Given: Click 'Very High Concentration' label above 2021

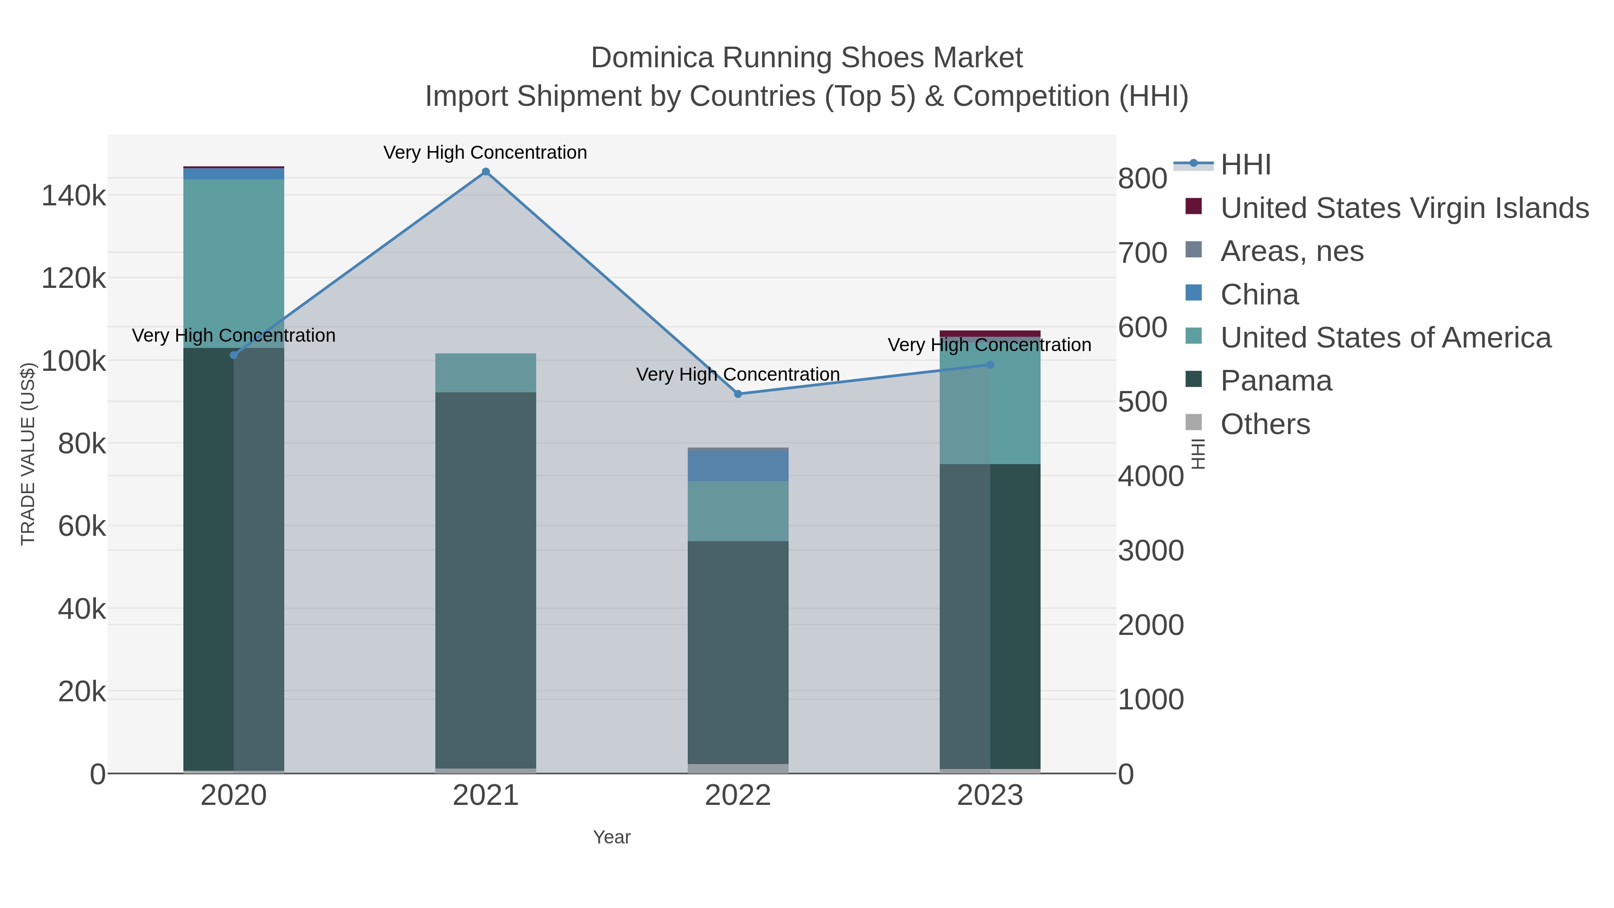Looking at the screenshot, I should (486, 153).
